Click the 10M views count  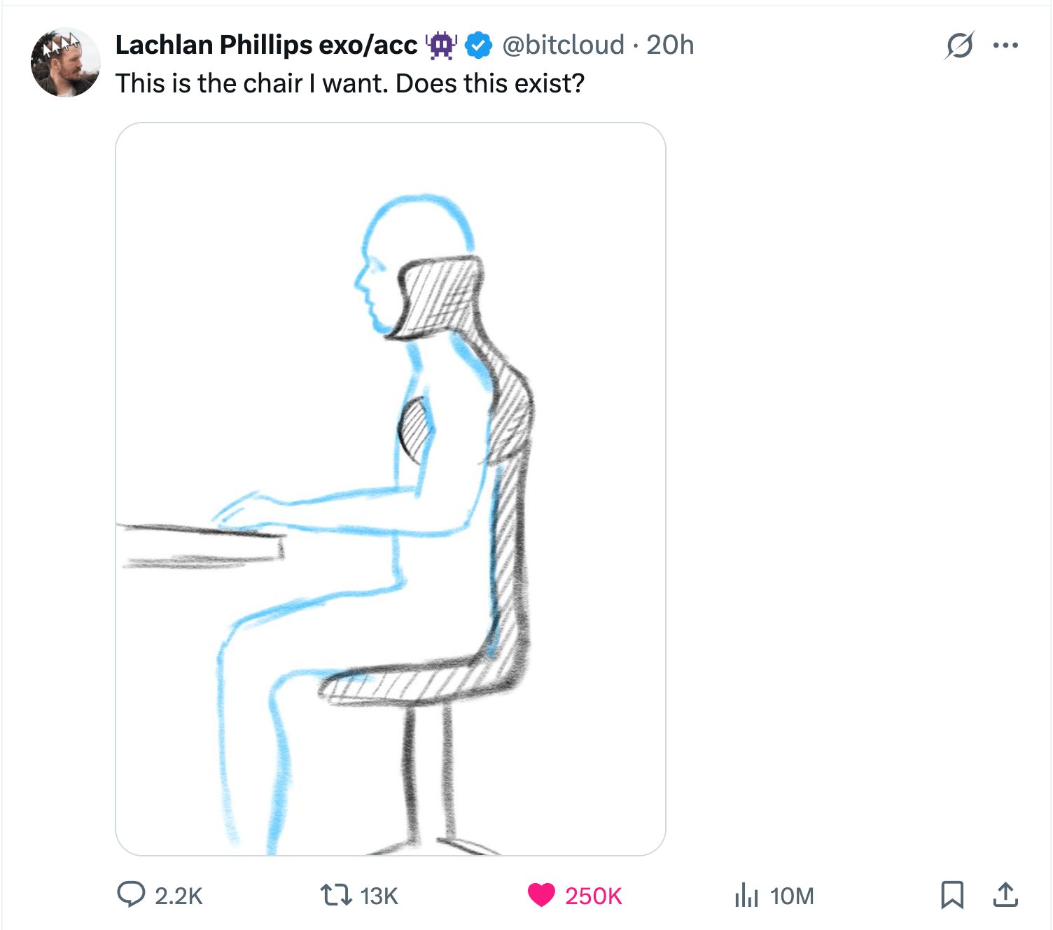pos(792,896)
